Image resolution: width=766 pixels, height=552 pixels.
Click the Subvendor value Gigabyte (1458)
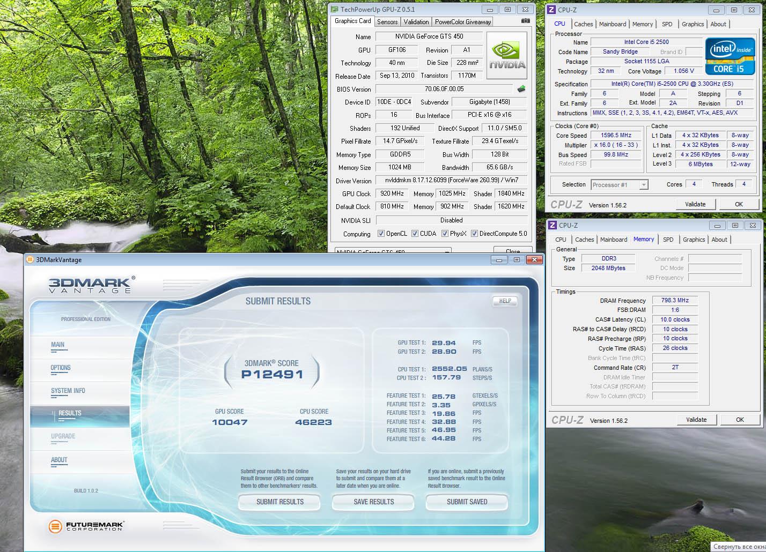[489, 102]
